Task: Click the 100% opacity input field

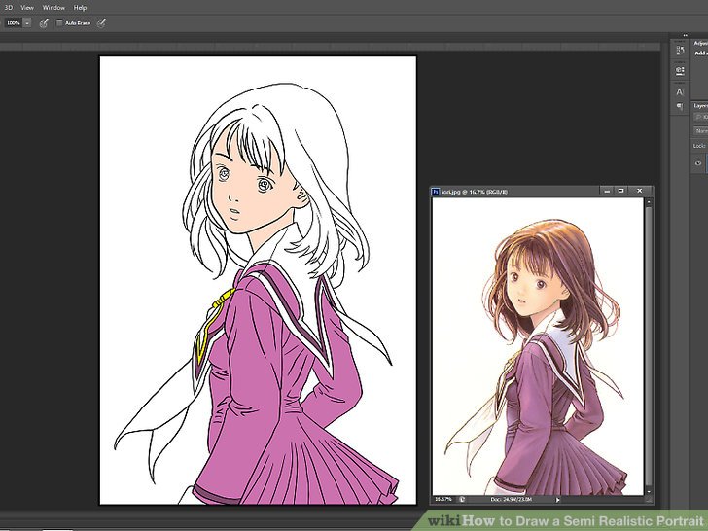Action: 13,22
